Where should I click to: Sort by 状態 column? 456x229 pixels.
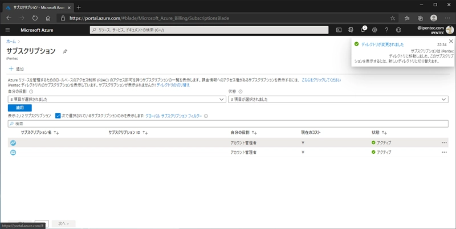tap(379, 133)
